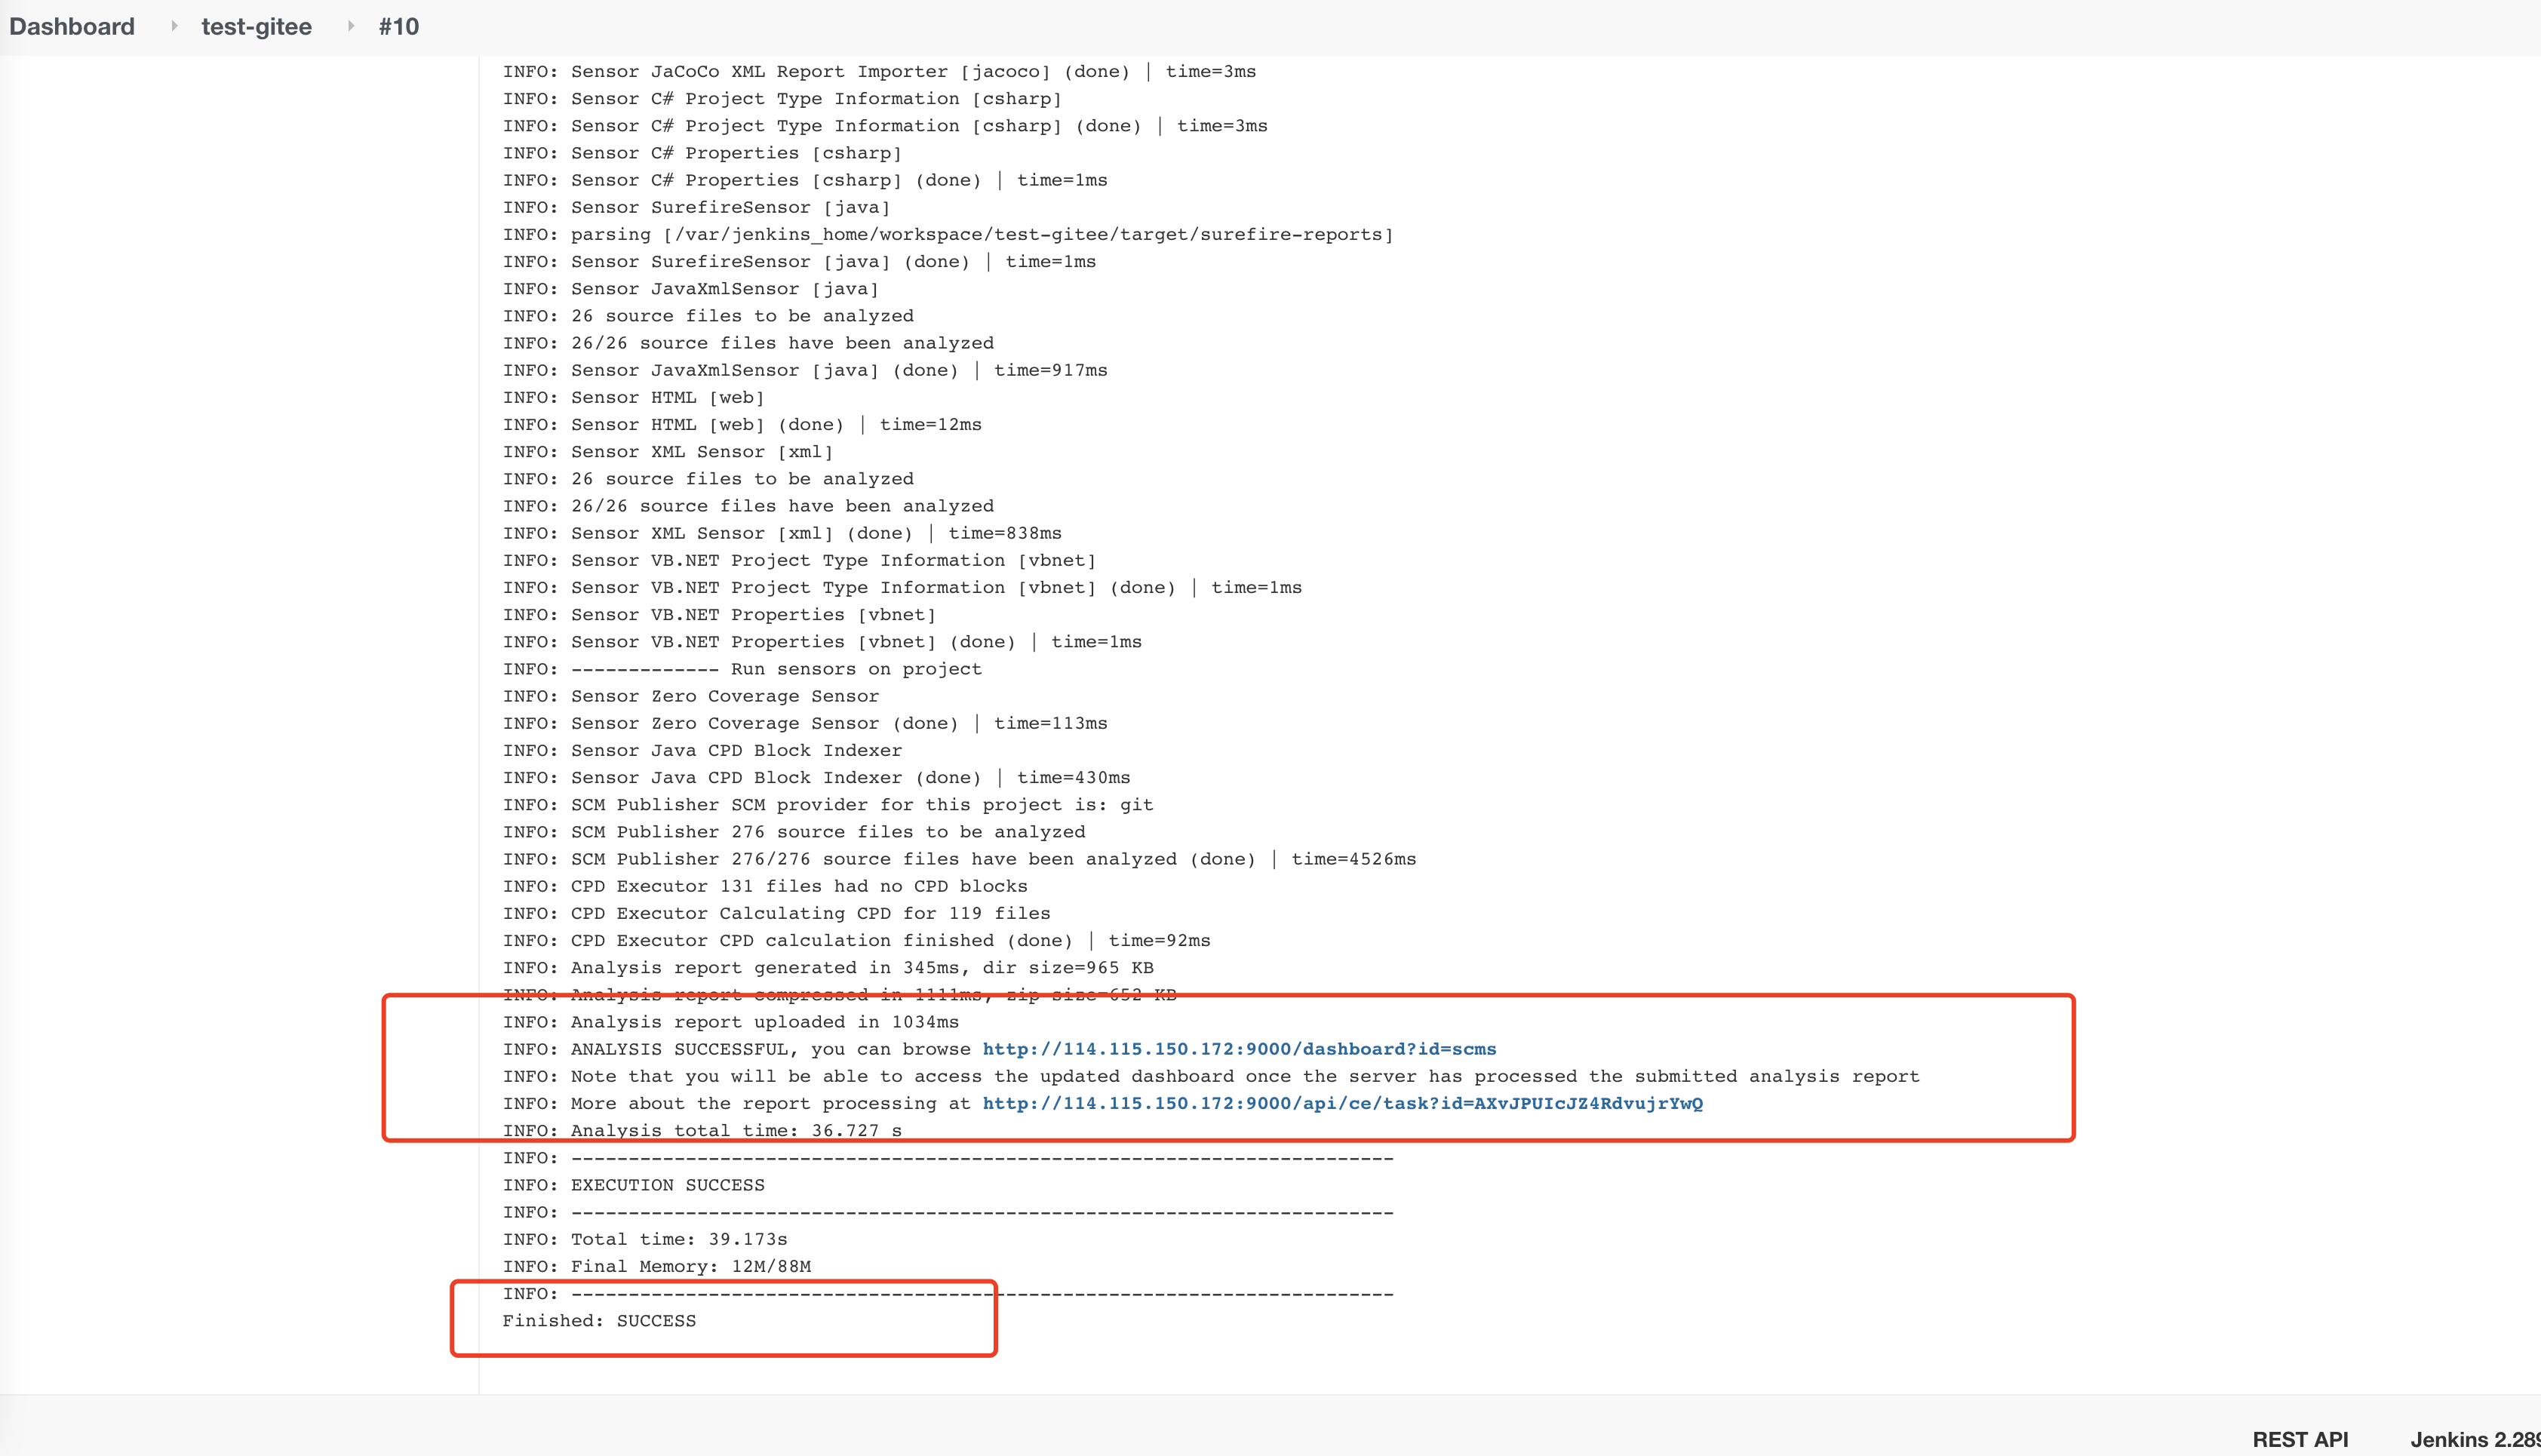Click 'Zero Coverage Sensor (done)' time=113ms line
2541x1456 pixels.
805,723
